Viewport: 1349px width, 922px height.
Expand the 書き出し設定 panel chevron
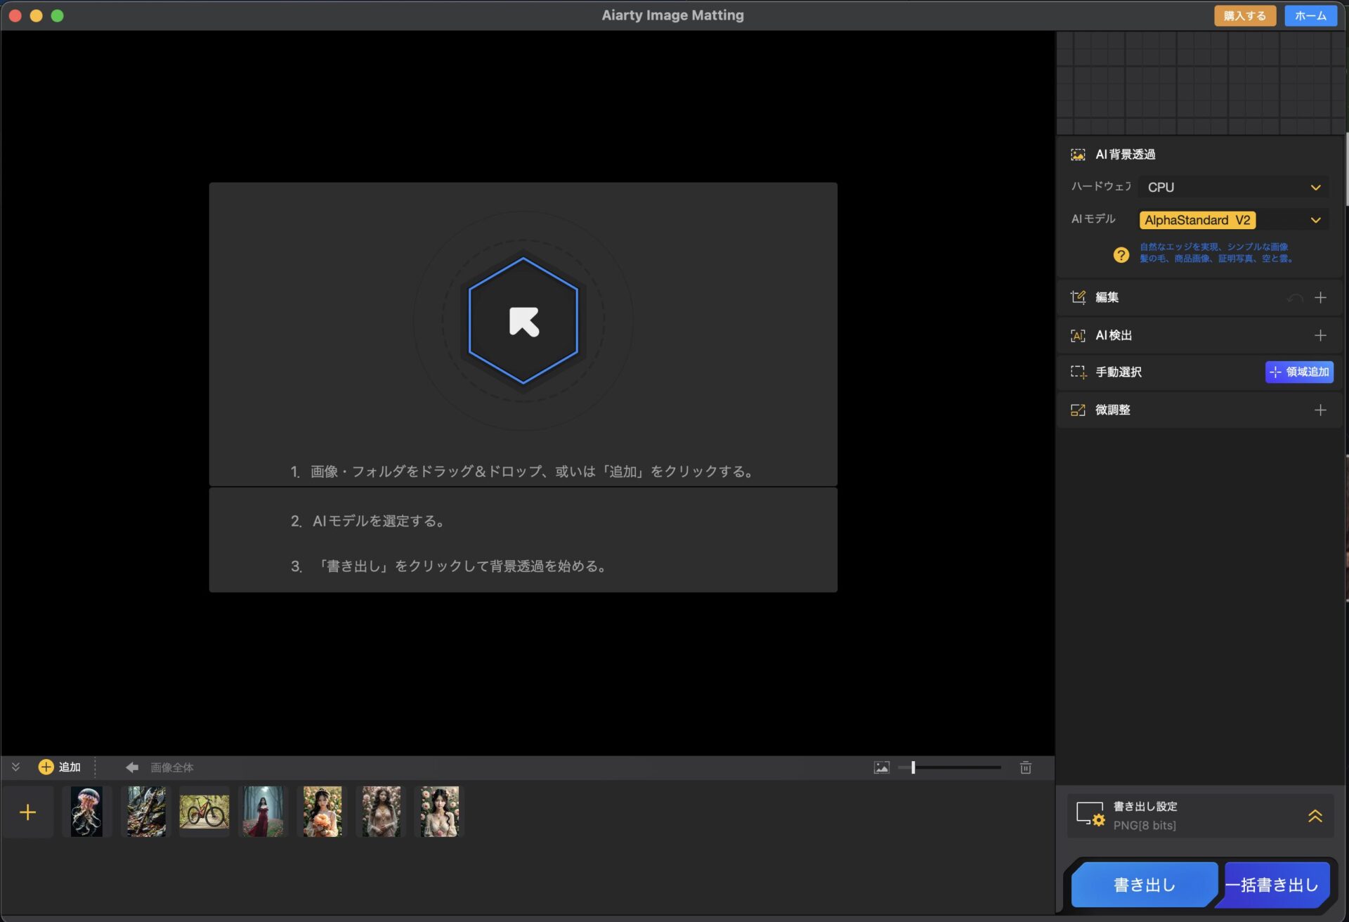(x=1315, y=816)
